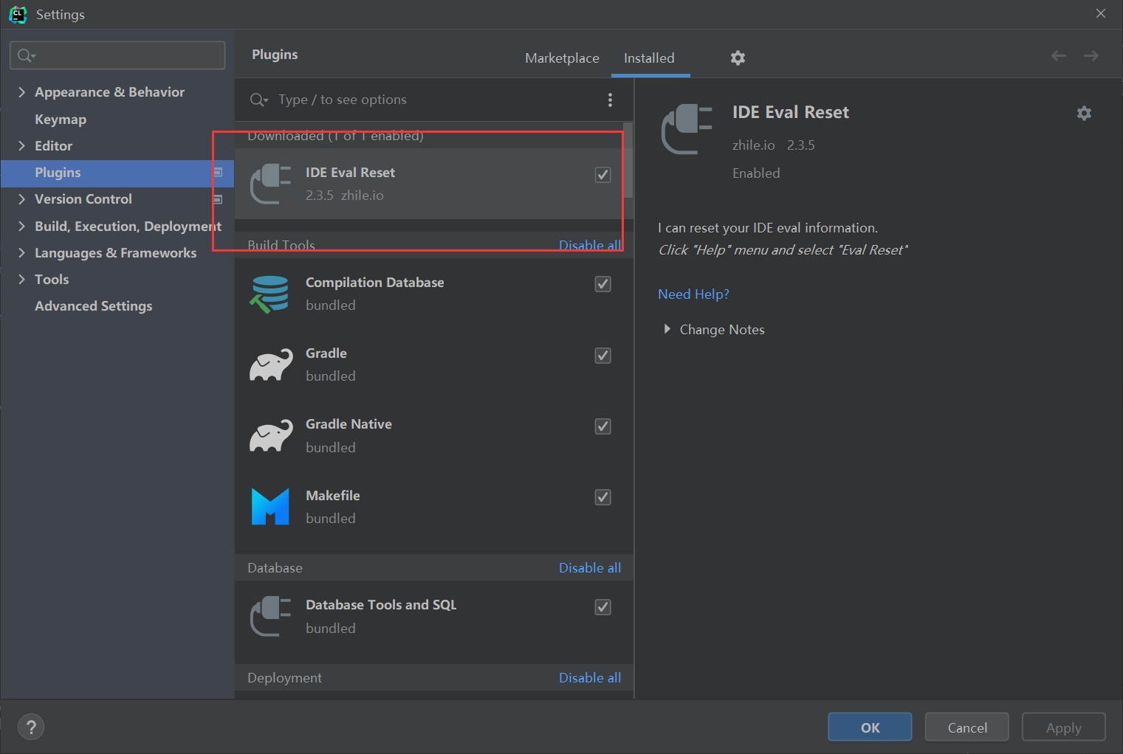1123x754 pixels.
Task: Switch to the Marketplace tab
Action: [562, 58]
